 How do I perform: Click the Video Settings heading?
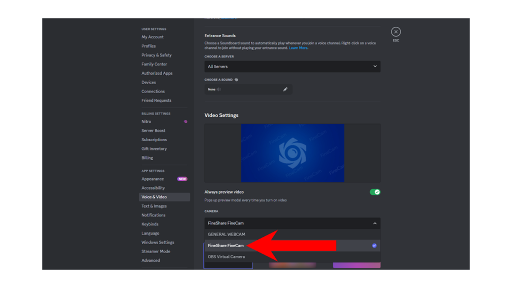[221, 115]
